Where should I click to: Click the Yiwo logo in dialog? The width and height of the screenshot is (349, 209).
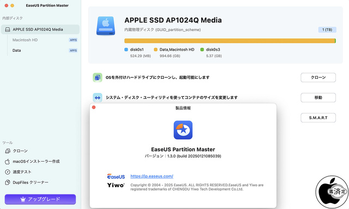[x=116, y=185]
